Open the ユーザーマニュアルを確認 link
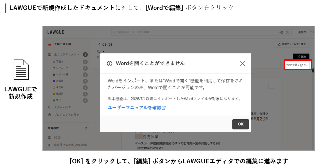Image resolution: width=318 pixels, height=167 pixels. coord(136,108)
